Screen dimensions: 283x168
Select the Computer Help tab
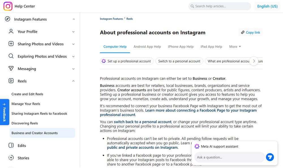115,47
